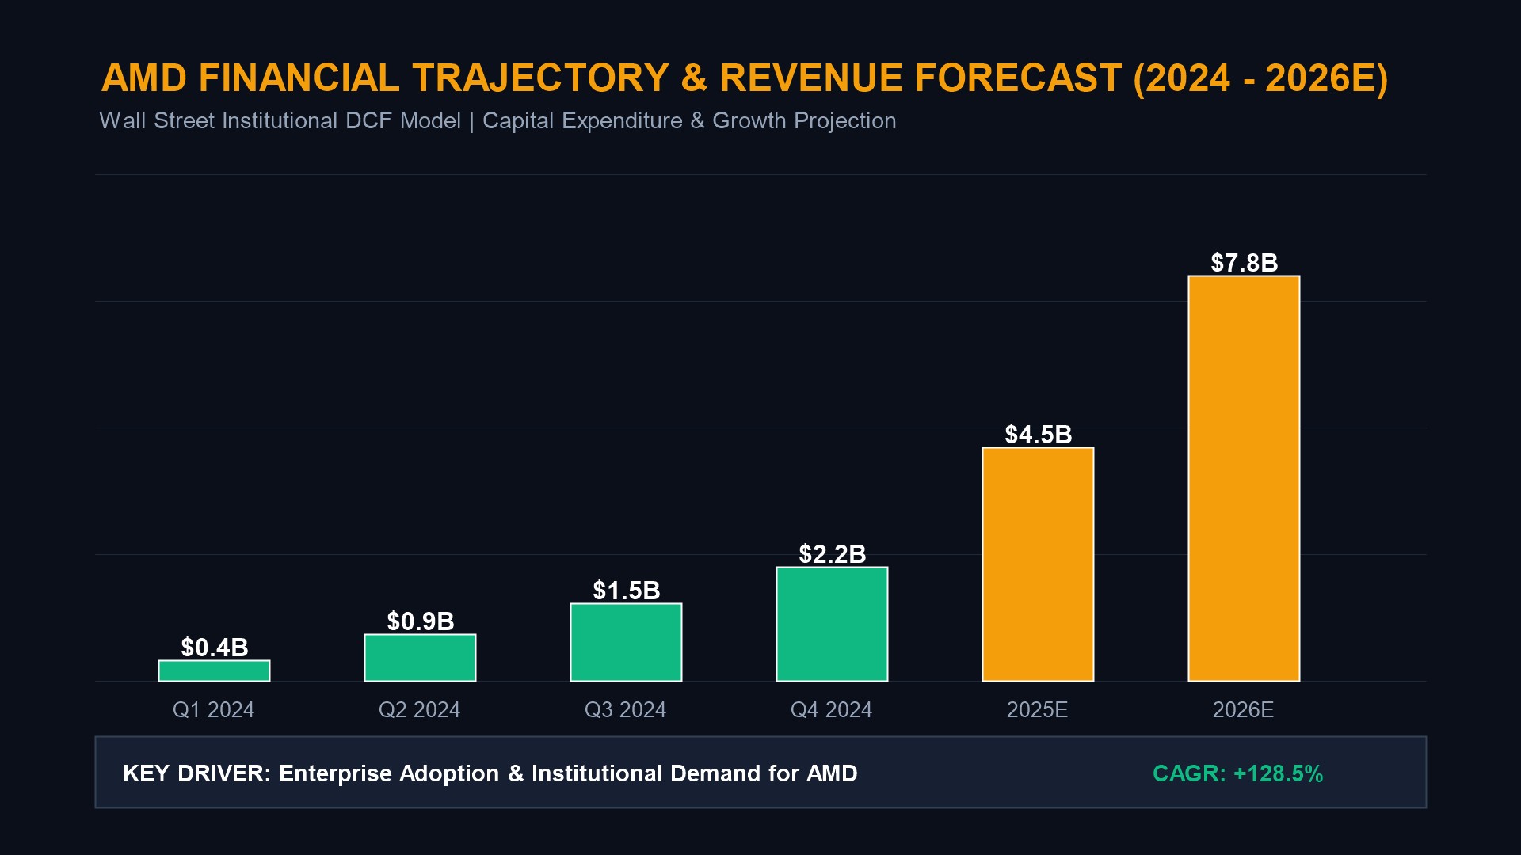This screenshot has width=1521, height=855.
Task: Select the 2025E orange forecast bar
Action: 1038,564
